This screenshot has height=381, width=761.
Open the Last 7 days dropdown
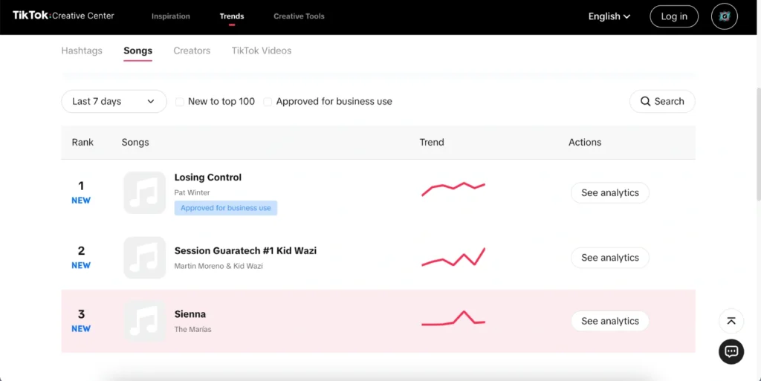tap(114, 101)
